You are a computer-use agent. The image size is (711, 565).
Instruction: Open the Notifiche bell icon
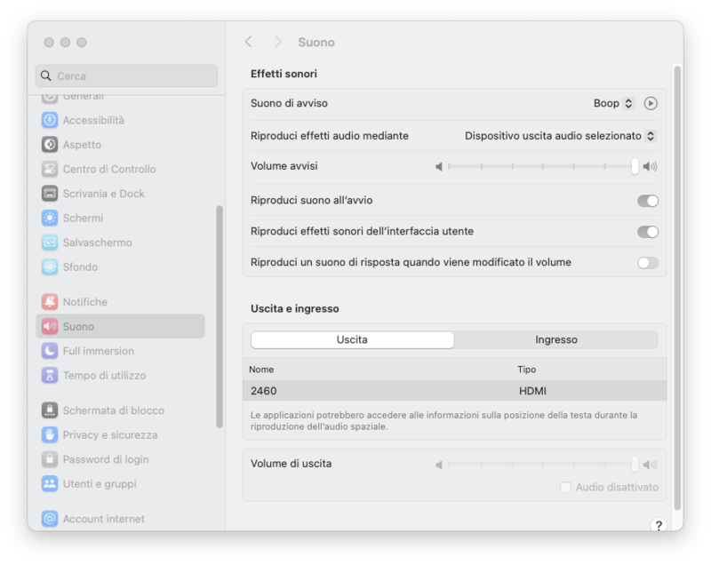[50, 302]
